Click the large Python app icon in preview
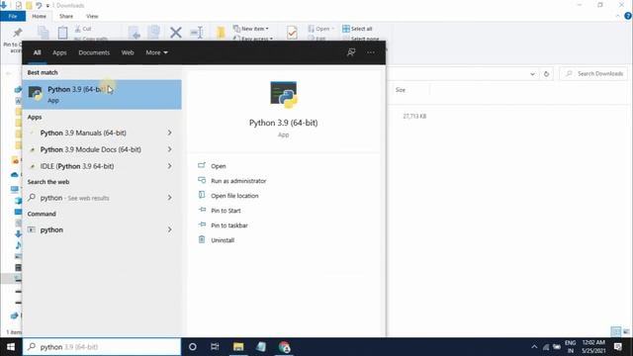Screen dimensions: 633x356 (x=284, y=95)
